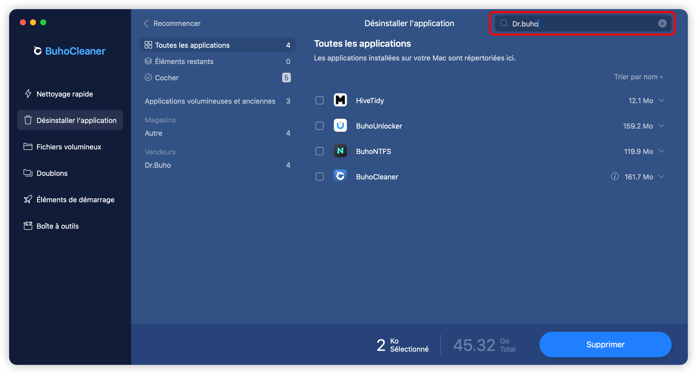
Task: Expand the BuhoUnlocker row chevron
Action: coord(661,126)
